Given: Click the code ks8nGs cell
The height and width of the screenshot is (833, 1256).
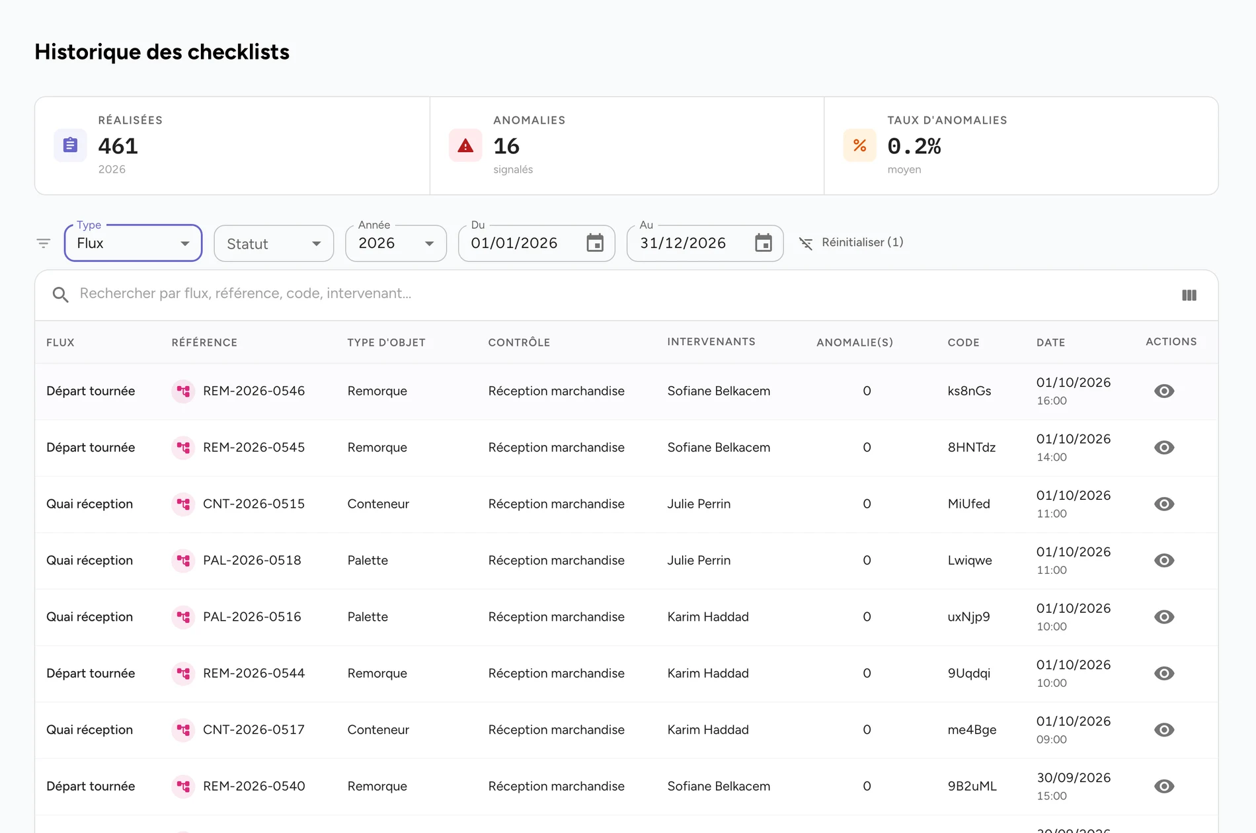Looking at the screenshot, I should (x=969, y=391).
